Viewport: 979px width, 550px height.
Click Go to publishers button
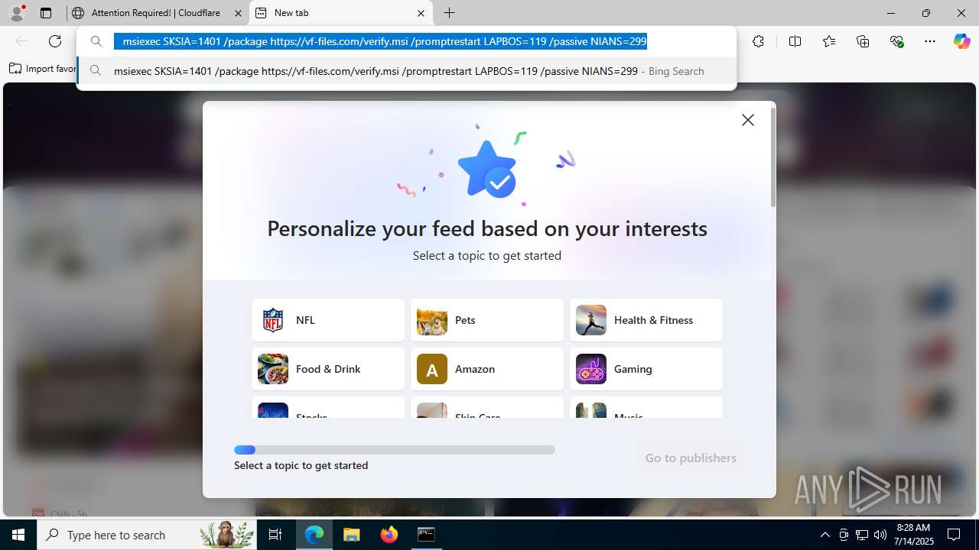point(691,458)
